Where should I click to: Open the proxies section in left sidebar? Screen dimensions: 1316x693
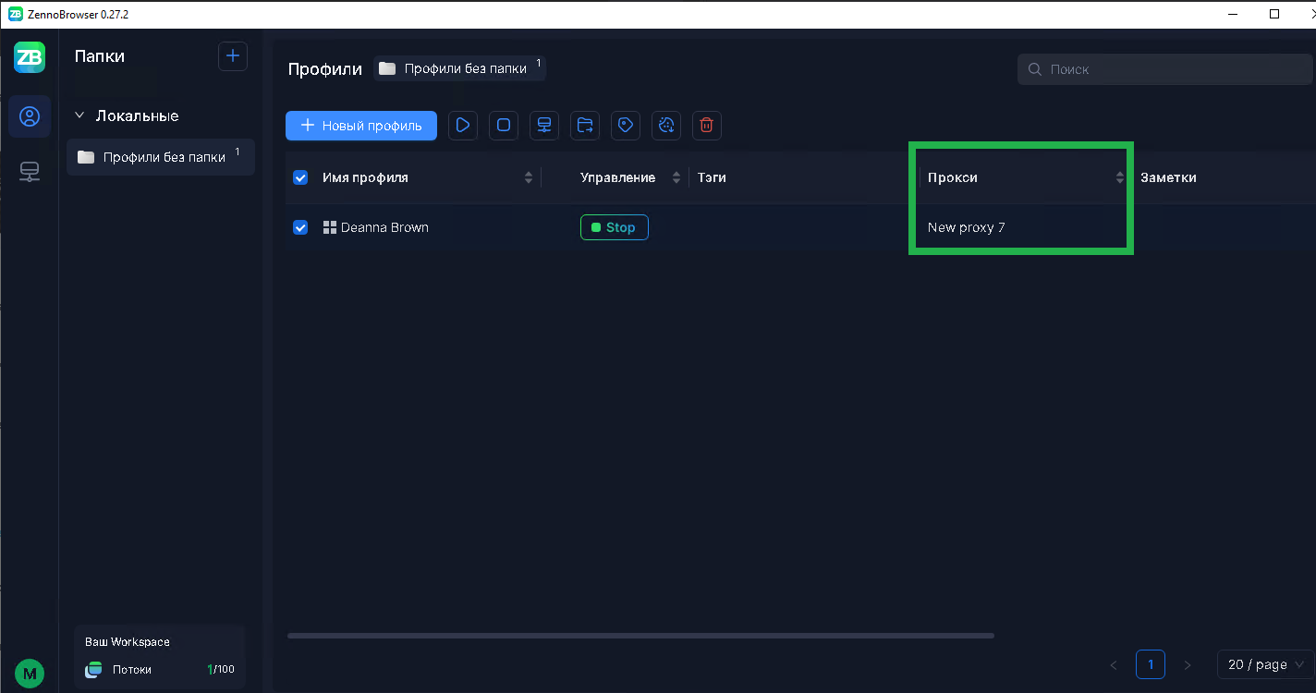(x=30, y=172)
